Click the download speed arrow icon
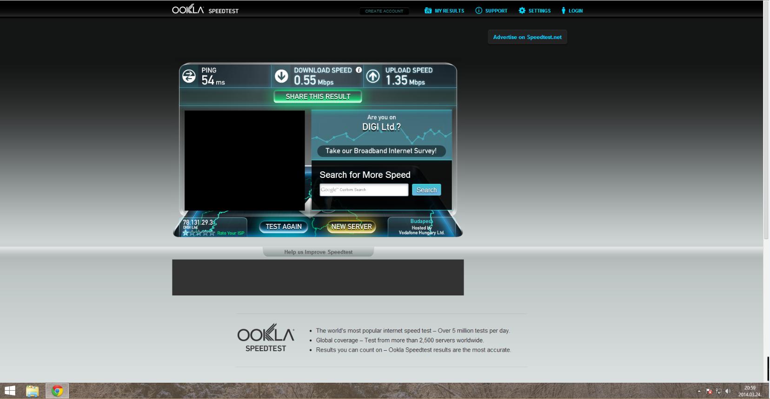This screenshot has width=770, height=399. click(281, 76)
